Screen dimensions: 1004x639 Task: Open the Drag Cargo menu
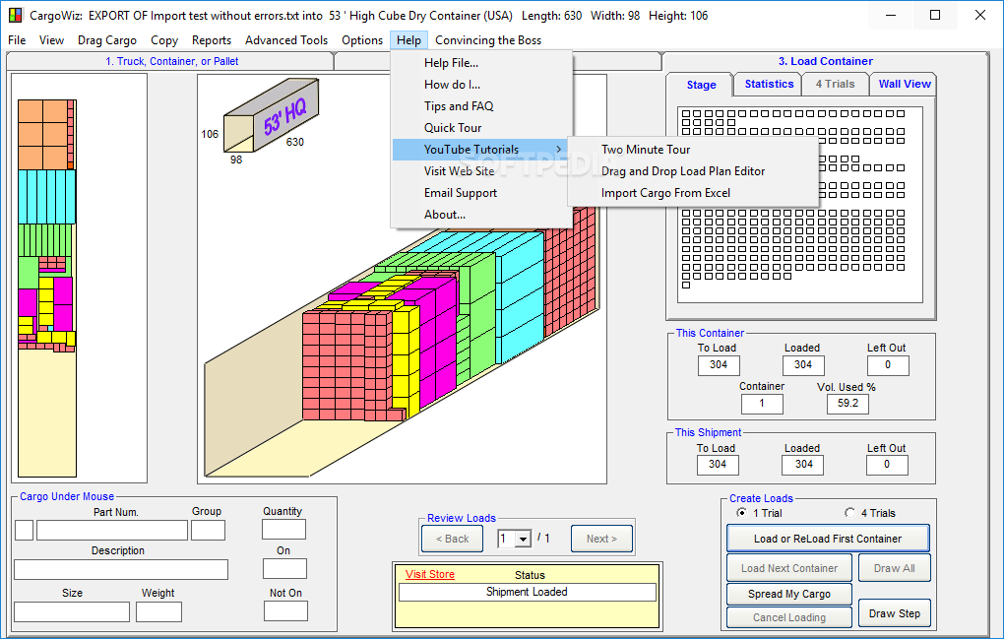107,40
